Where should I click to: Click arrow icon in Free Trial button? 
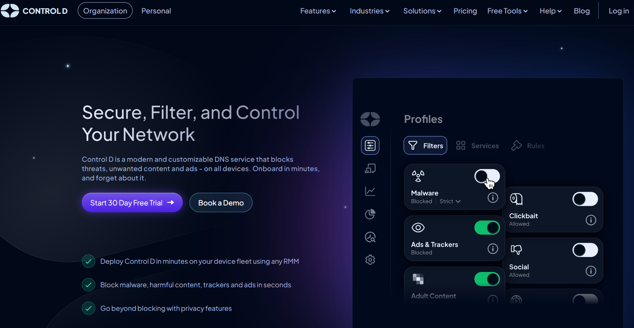171,202
